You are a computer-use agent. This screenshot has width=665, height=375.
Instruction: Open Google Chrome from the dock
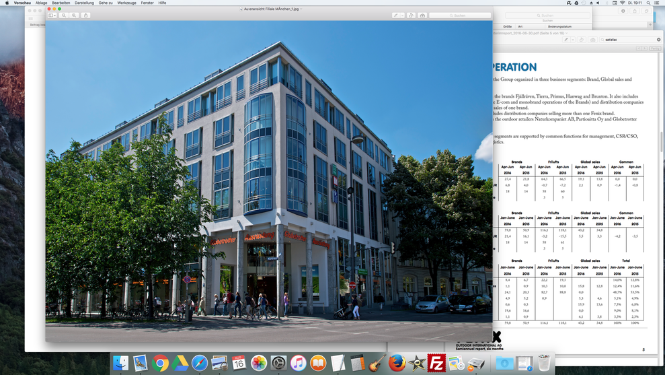(x=160, y=363)
